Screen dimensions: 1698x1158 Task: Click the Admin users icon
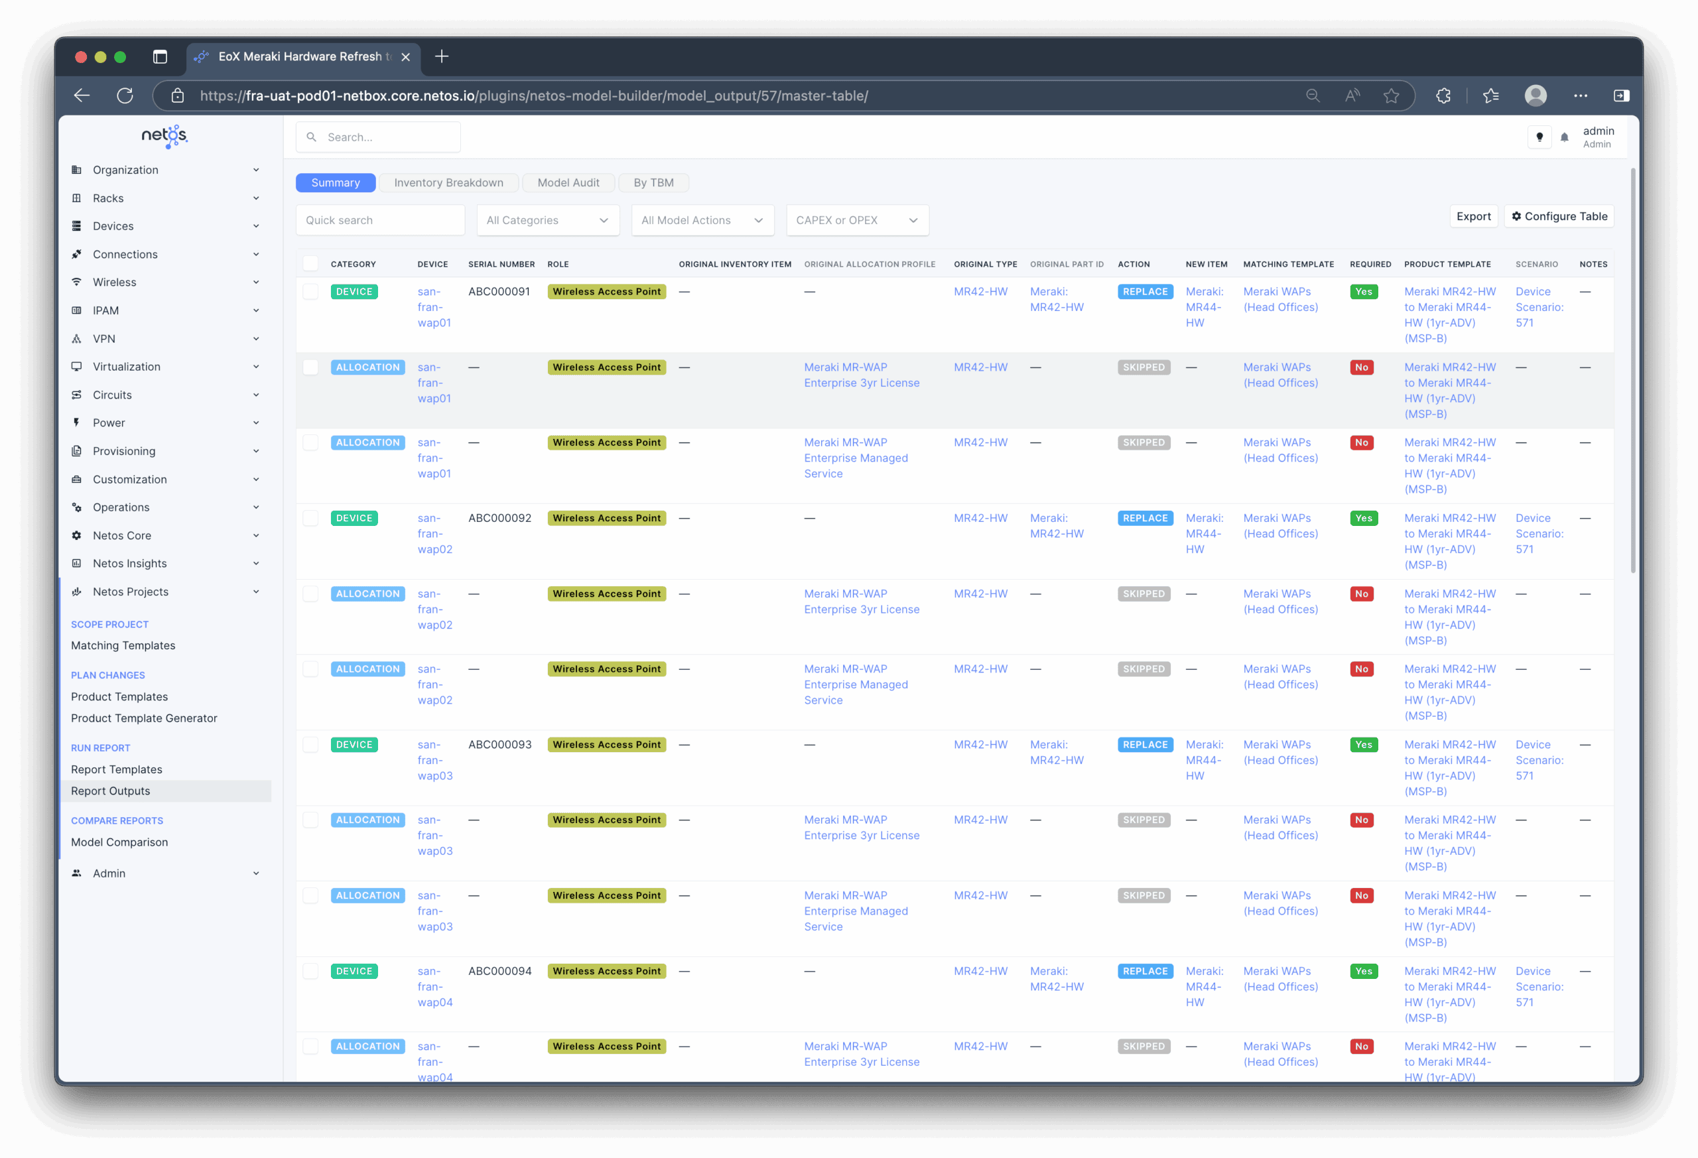pos(77,873)
